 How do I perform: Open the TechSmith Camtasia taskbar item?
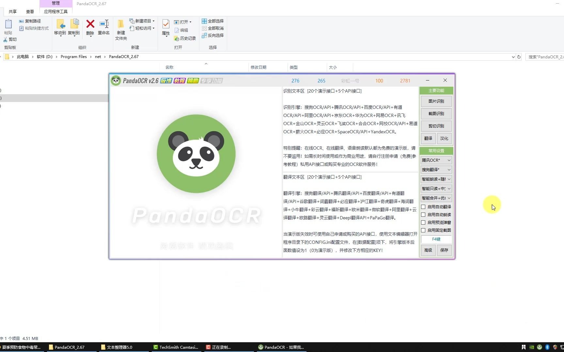[x=176, y=347]
